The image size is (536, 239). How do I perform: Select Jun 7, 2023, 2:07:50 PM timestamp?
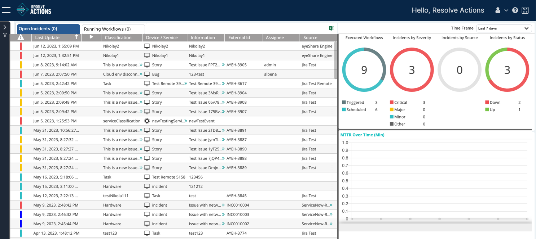pos(55,74)
